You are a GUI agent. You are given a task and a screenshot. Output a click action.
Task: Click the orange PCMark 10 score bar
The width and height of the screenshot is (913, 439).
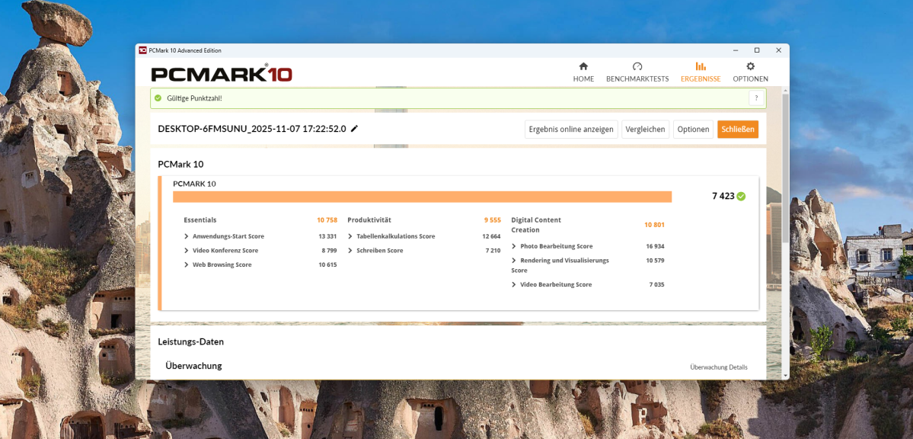pyautogui.click(x=422, y=196)
